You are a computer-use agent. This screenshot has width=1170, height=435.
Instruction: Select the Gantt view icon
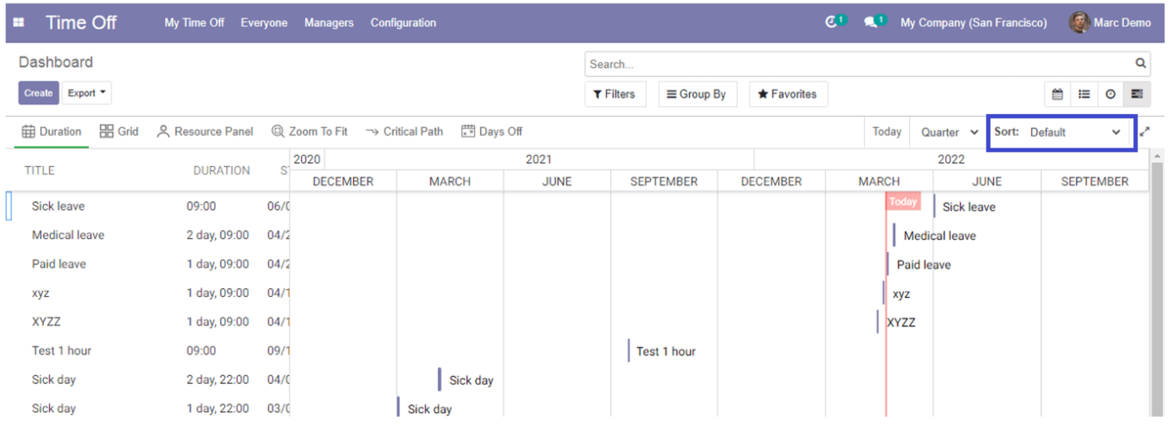point(1137,95)
